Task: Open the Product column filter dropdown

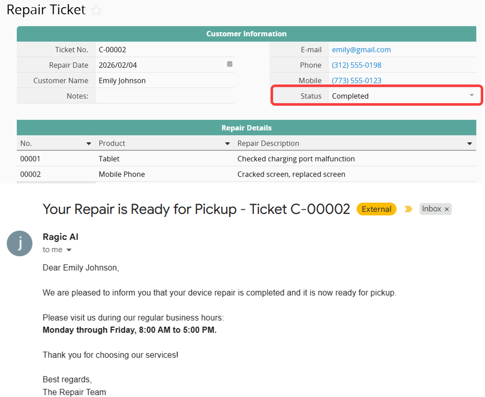Action: [227, 144]
